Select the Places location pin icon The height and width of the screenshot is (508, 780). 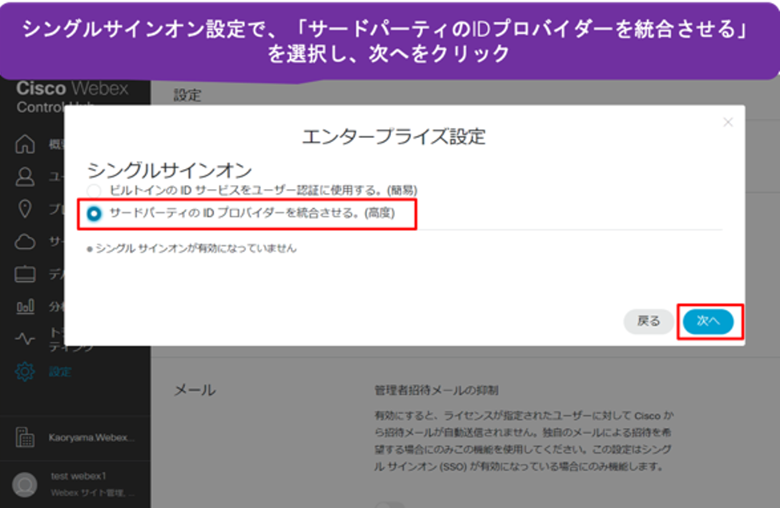click(26, 209)
